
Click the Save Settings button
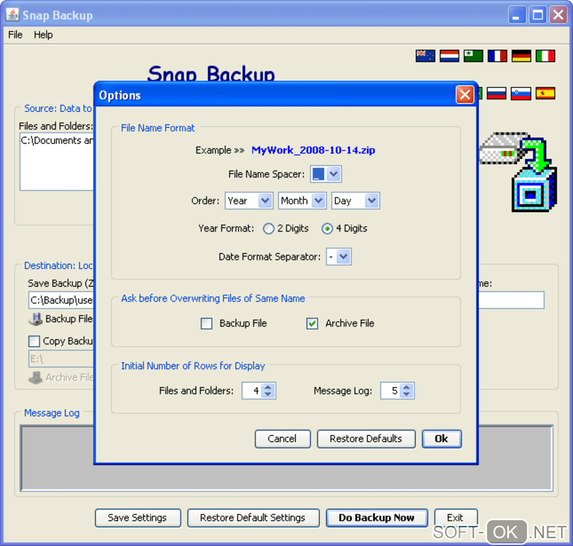138,518
